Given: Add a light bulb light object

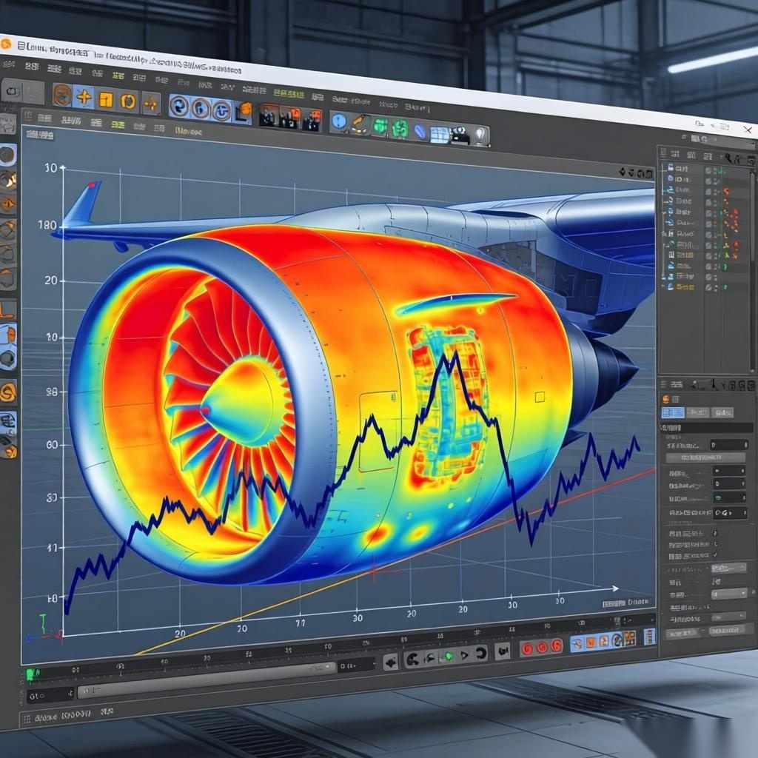Looking at the screenshot, I should [480, 136].
